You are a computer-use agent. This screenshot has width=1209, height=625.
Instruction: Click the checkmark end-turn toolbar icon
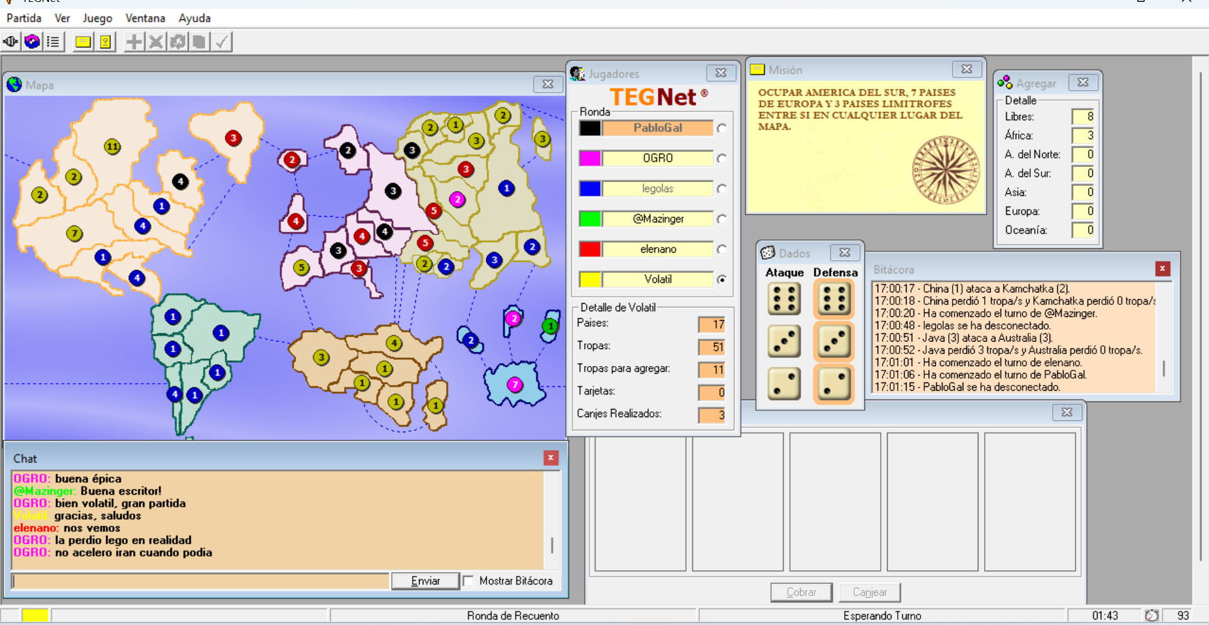[x=221, y=42]
